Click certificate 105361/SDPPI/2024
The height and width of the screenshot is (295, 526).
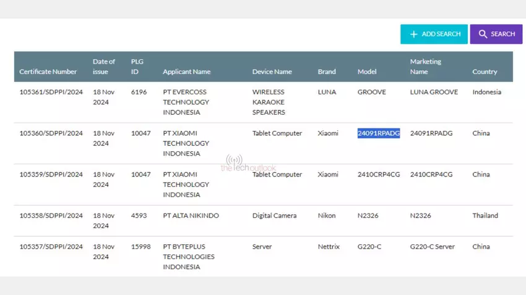[x=51, y=92]
